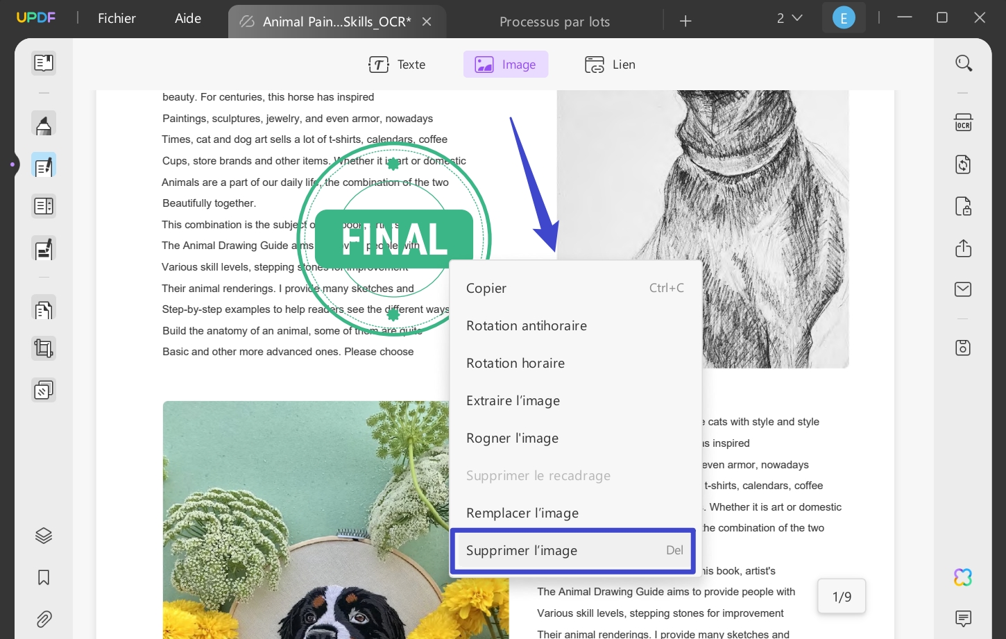Image resolution: width=1006 pixels, height=639 pixels.
Task: Select the FINAL stamp on page
Action: point(394,239)
